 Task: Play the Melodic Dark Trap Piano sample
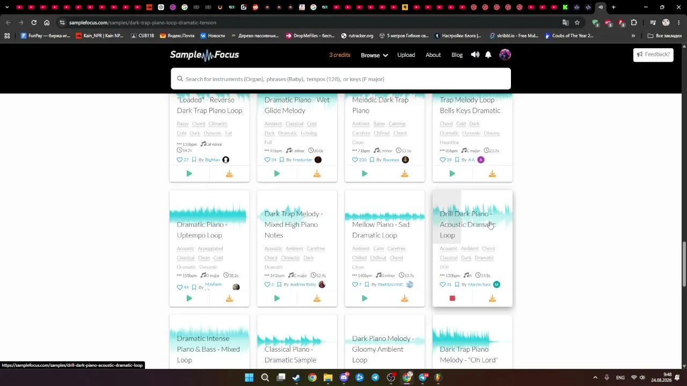pyautogui.click(x=364, y=174)
